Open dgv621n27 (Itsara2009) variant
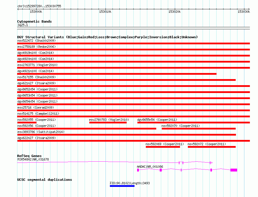The height and width of the screenshot is (197, 258). [37, 83]
